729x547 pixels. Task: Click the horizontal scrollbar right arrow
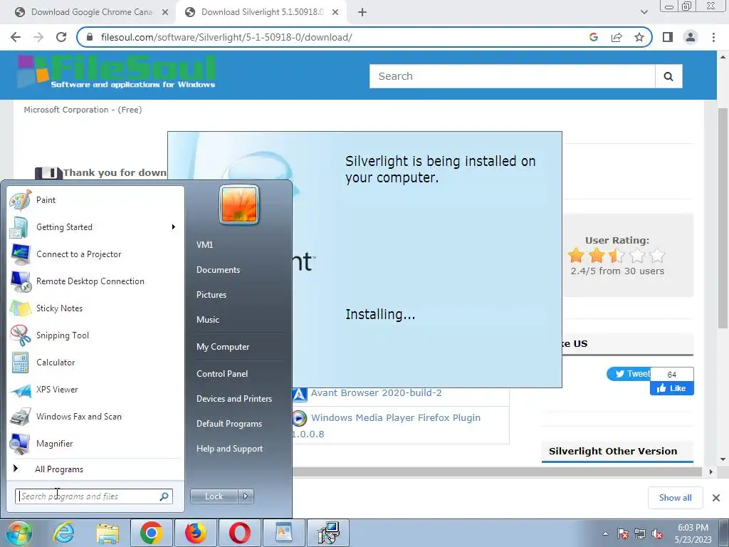(x=710, y=472)
